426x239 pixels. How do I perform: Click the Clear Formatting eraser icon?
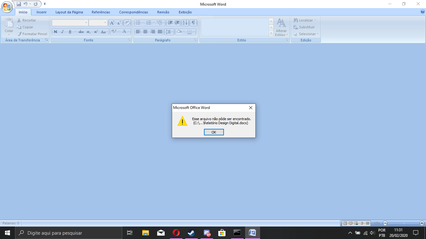point(127,23)
